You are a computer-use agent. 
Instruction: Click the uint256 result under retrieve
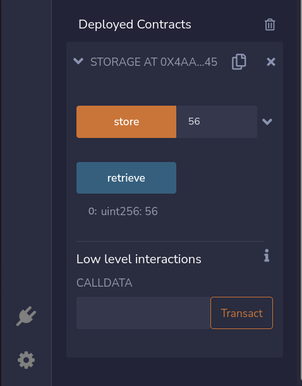pyautogui.click(x=123, y=211)
